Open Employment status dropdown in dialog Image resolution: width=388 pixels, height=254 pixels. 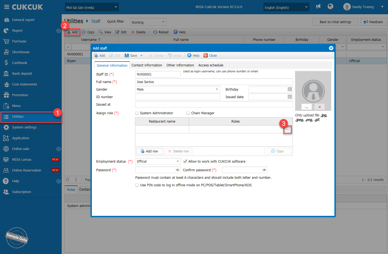[x=178, y=162]
